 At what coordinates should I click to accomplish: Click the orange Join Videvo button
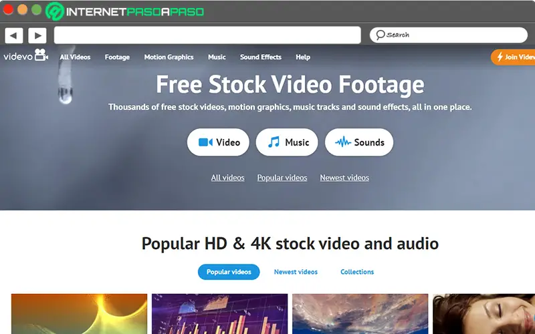(x=513, y=57)
